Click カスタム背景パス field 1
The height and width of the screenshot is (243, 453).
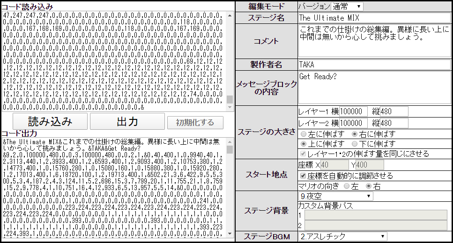pos(376,215)
